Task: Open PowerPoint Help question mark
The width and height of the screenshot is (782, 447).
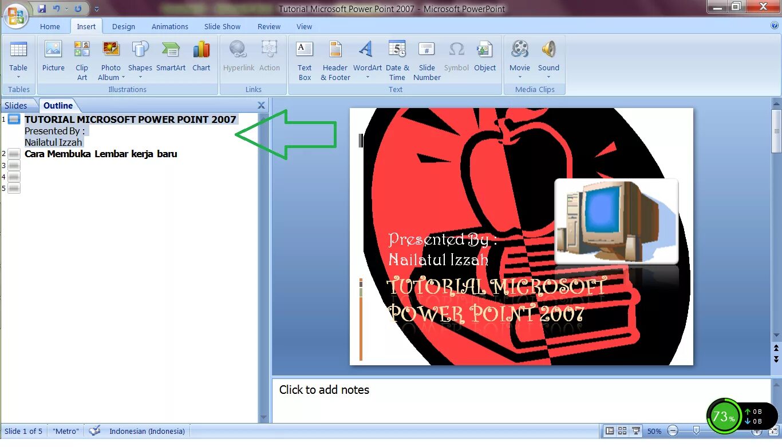Action: coord(775,26)
